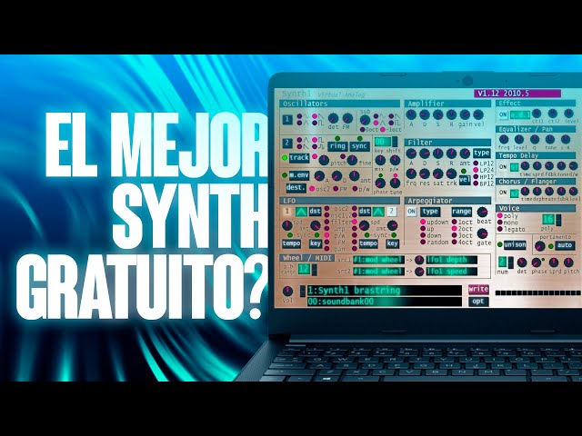Click polyphony 16 stepper
The height and width of the screenshot is (436, 582).
(x=558, y=220)
